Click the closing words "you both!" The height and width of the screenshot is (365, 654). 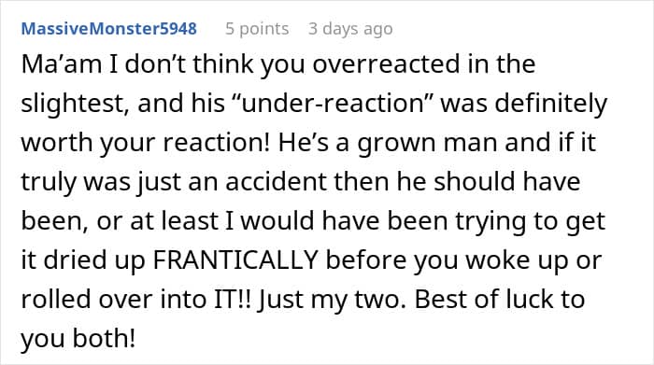[78, 339]
